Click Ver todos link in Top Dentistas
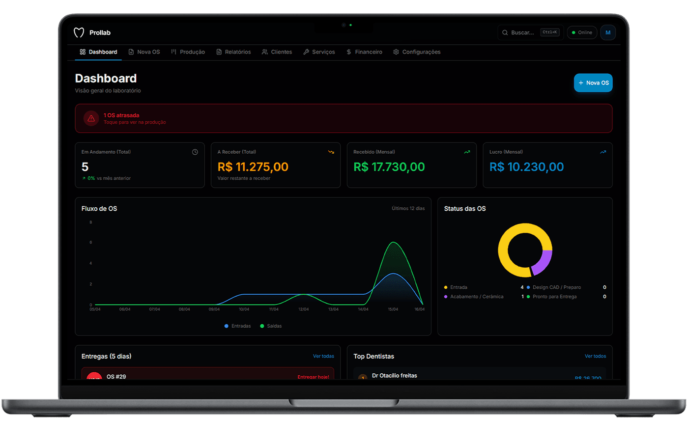This screenshot has width=688, height=445. click(595, 356)
